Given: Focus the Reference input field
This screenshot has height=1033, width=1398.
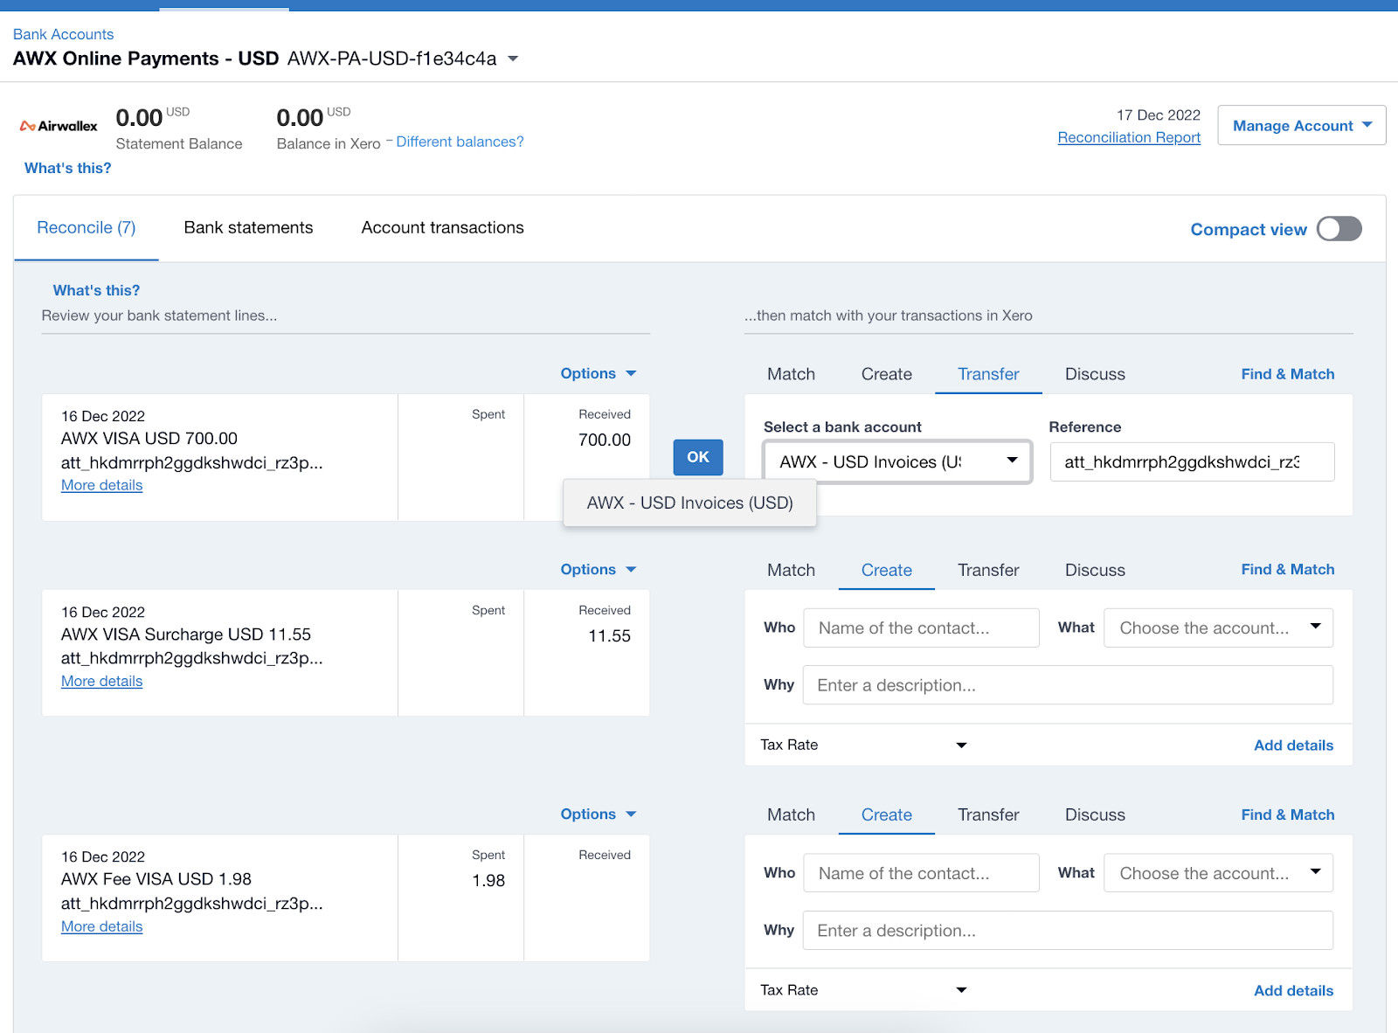Looking at the screenshot, I should [x=1193, y=461].
